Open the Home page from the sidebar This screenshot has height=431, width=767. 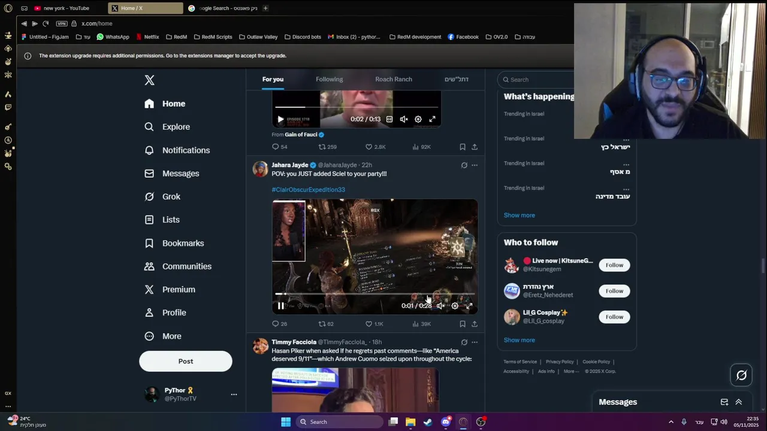tap(165, 104)
